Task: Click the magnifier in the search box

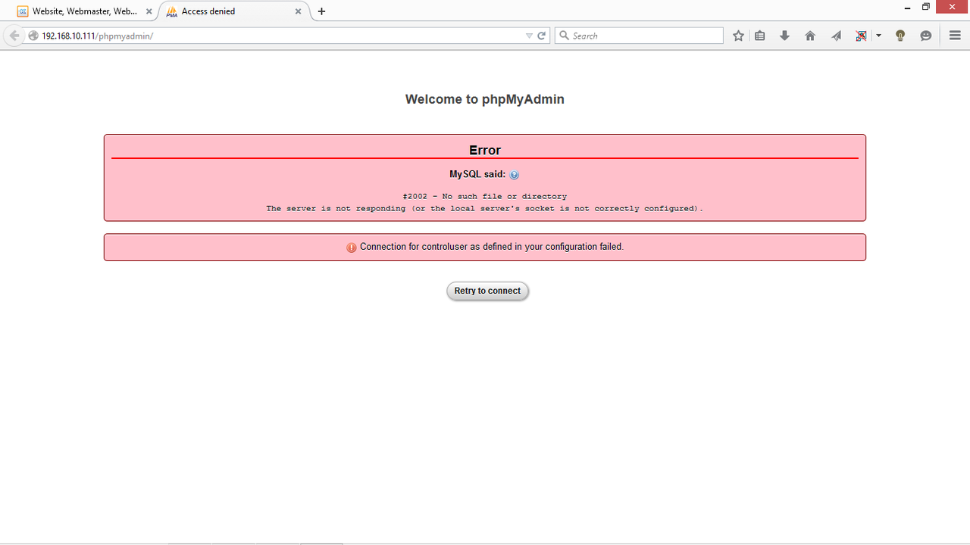Action: pos(564,36)
